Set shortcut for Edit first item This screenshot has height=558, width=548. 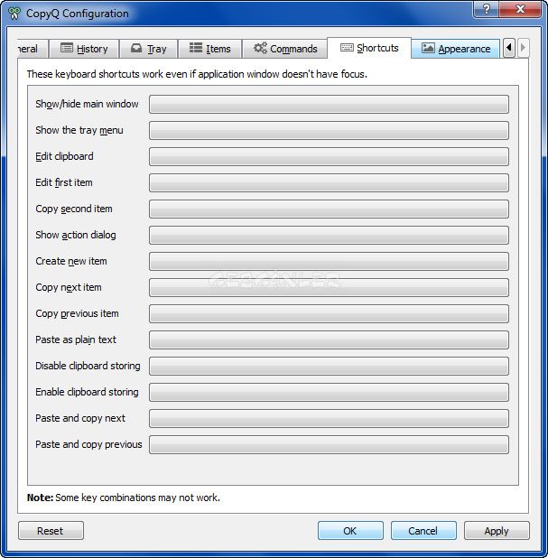click(329, 182)
